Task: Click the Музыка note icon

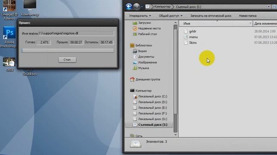Action: 135,68
